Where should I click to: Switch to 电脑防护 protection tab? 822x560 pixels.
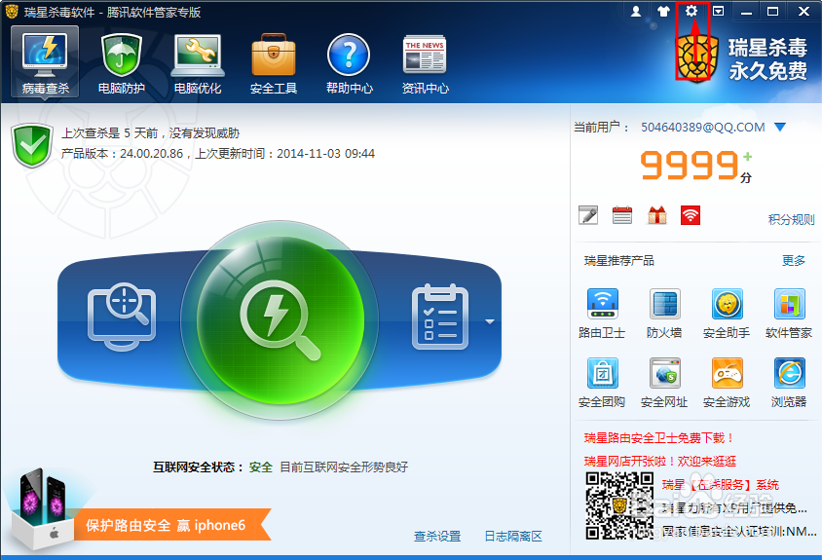[x=121, y=62]
